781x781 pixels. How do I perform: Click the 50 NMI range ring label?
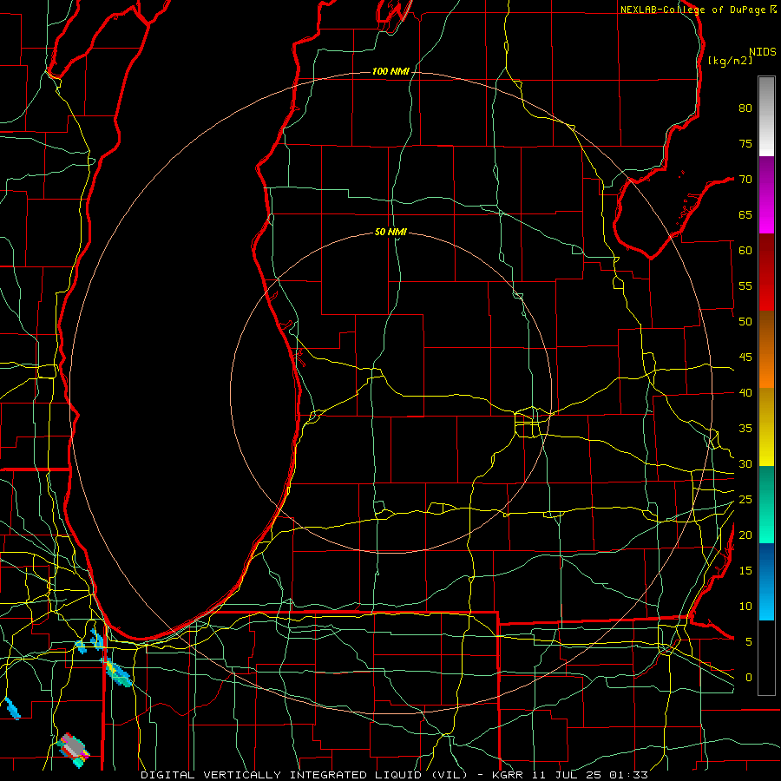click(x=391, y=232)
